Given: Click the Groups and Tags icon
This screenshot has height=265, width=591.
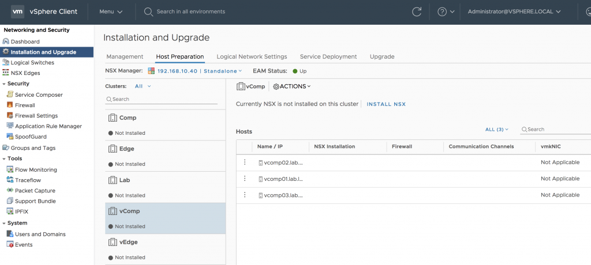Looking at the screenshot, I should (x=6, y=148).
